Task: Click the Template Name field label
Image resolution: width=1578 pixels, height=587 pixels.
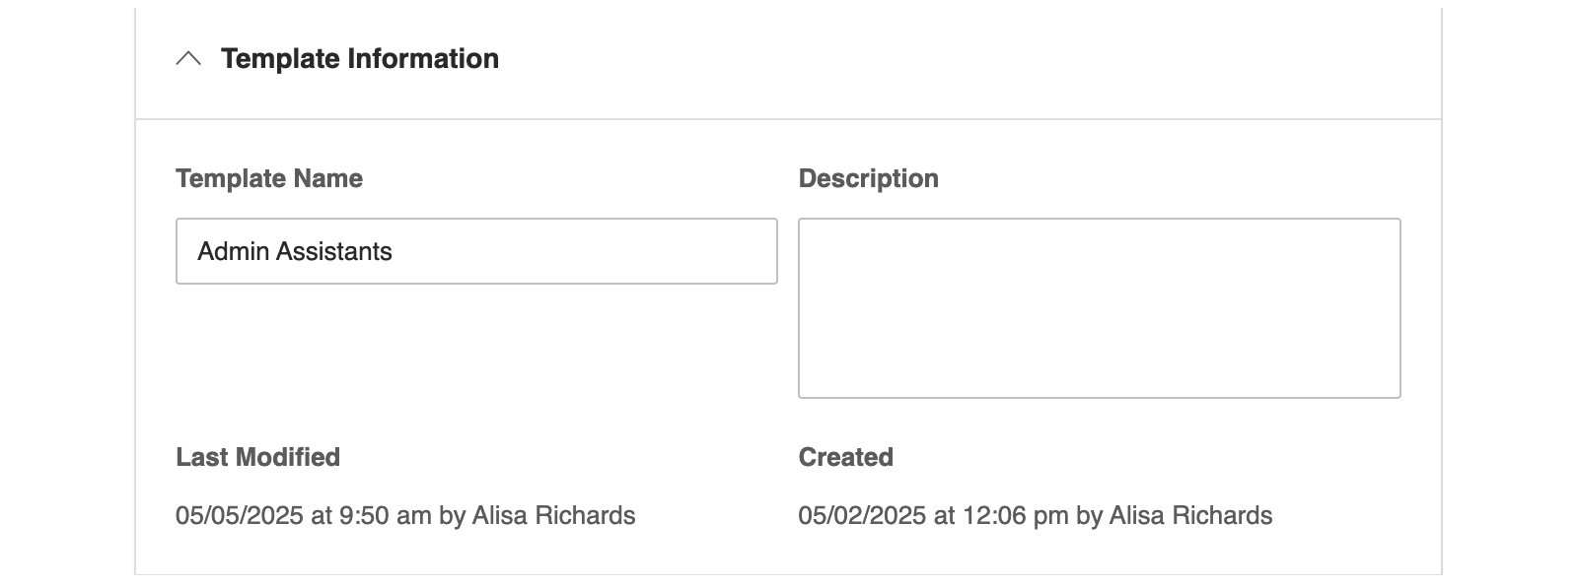Action: [x=269, y=178]
